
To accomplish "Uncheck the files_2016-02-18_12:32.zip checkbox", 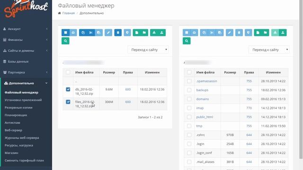I will coord(68,102).
